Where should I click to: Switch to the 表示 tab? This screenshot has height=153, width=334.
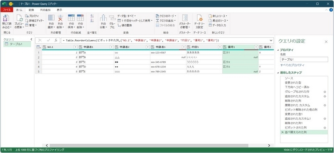[59, 10]
